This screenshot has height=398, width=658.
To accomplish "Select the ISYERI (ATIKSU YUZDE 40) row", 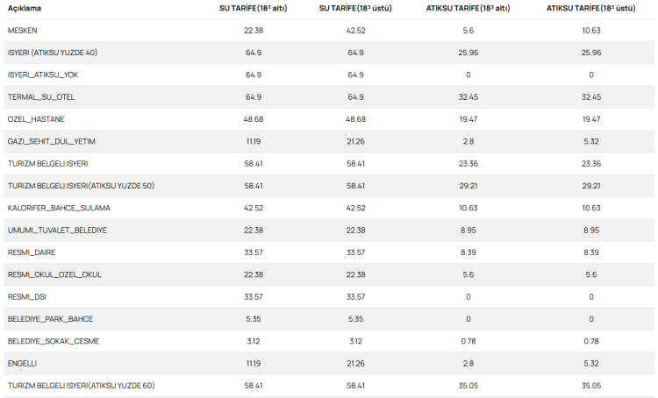I will point(53,53).
